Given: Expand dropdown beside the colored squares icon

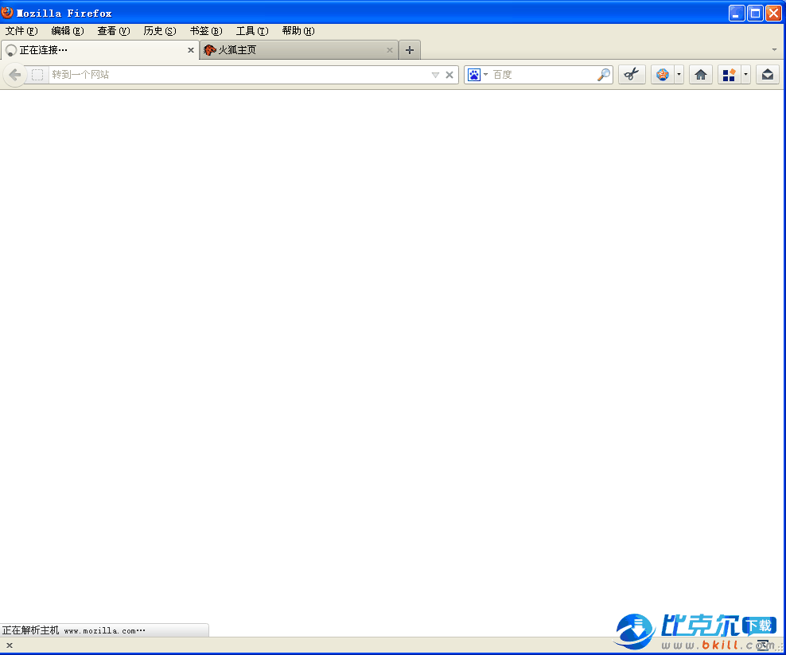Looking at the screenshot, I should click(x=745, y=75).
